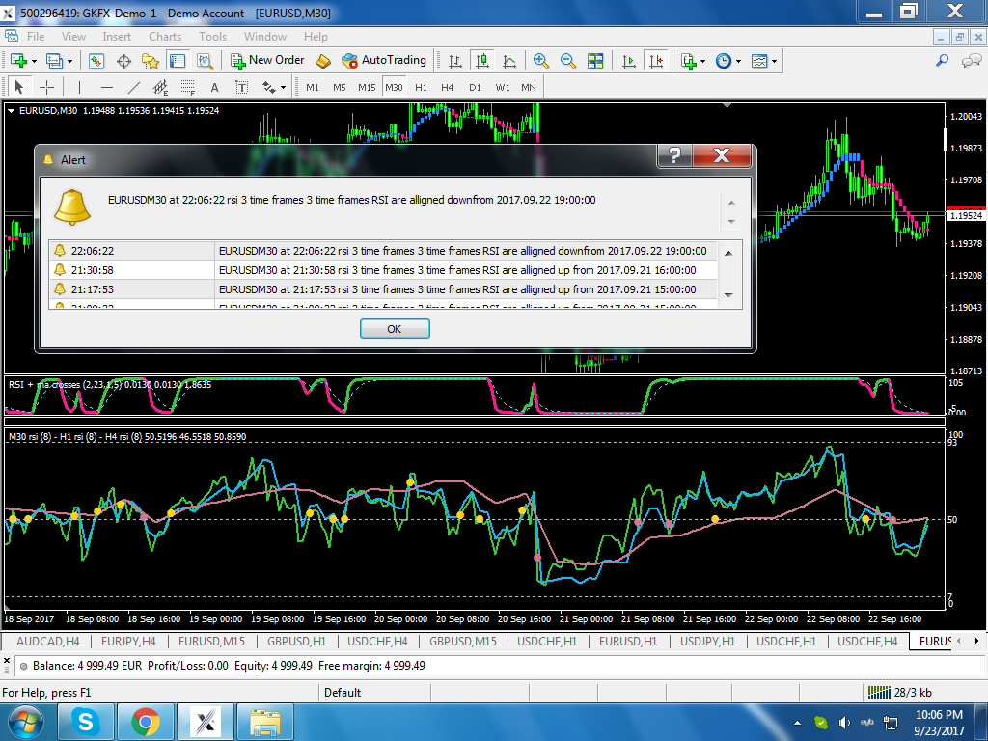Screen dimensions: 988x741
Task: Click OK in the Alert dialog
Action: 395,329
